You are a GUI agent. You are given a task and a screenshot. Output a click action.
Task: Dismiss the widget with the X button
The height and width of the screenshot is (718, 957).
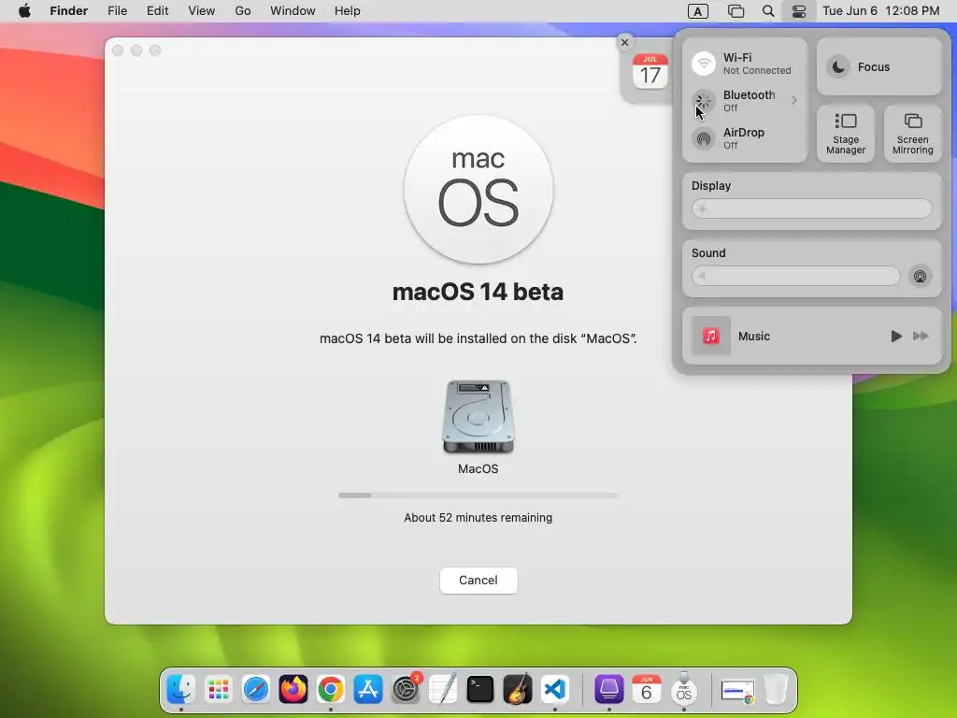(x=624, y=43)
